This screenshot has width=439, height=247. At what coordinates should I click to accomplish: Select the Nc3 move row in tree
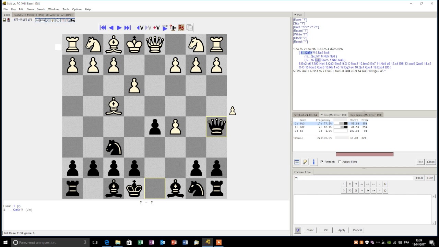331,123
